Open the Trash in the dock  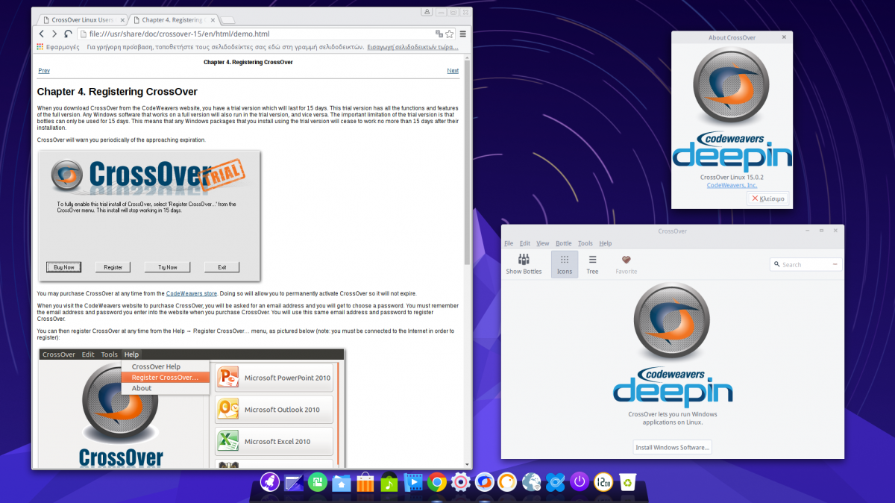pyautogui.click(x=627, y=482)
